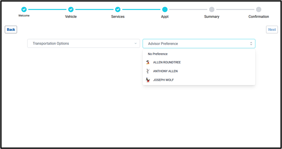Click Allen Roundtree's avatar icon

point(148,62)
